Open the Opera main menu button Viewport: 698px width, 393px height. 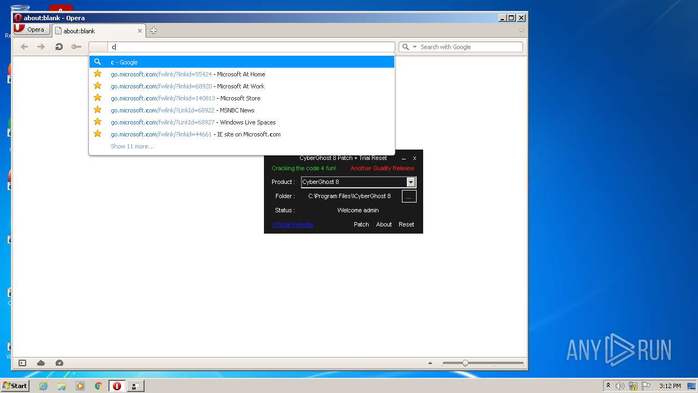31,30
